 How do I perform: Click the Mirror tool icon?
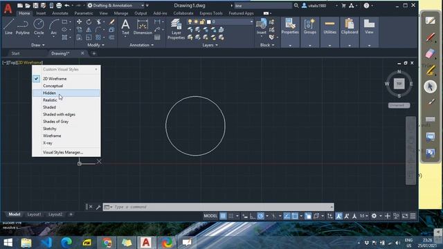[89, 30]
